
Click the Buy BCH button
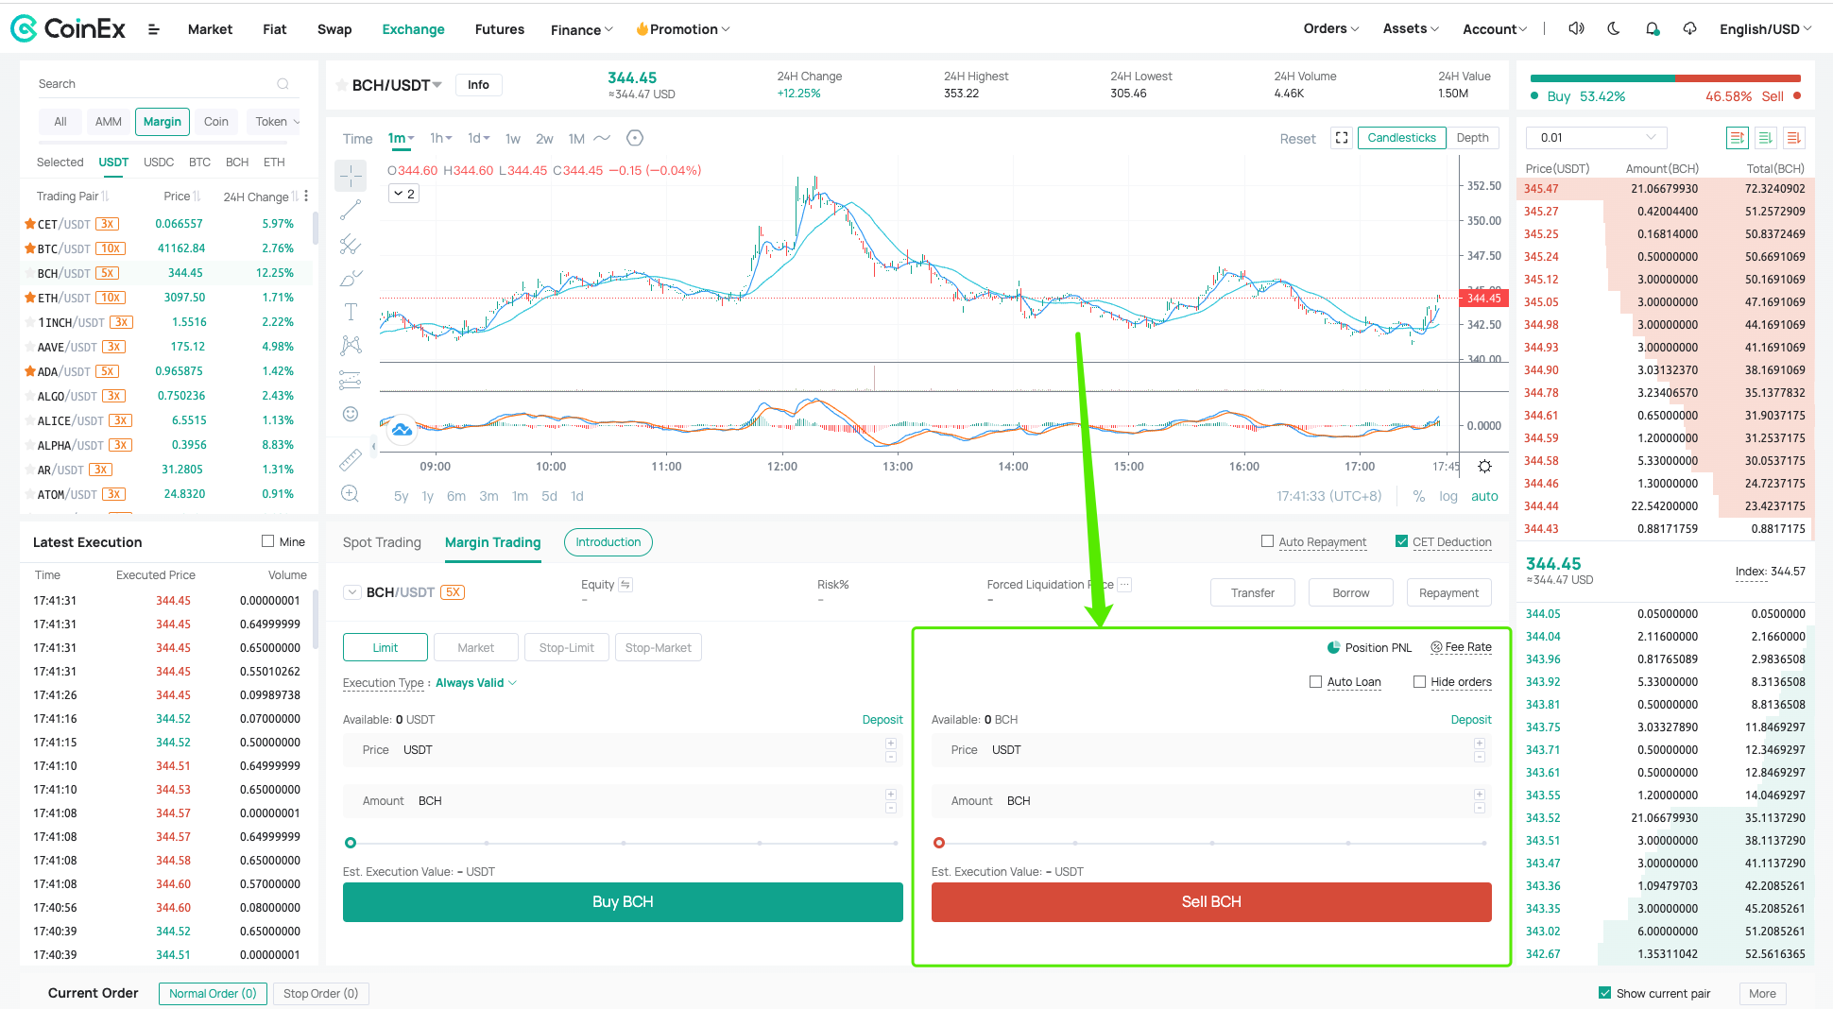click(623, 902)
